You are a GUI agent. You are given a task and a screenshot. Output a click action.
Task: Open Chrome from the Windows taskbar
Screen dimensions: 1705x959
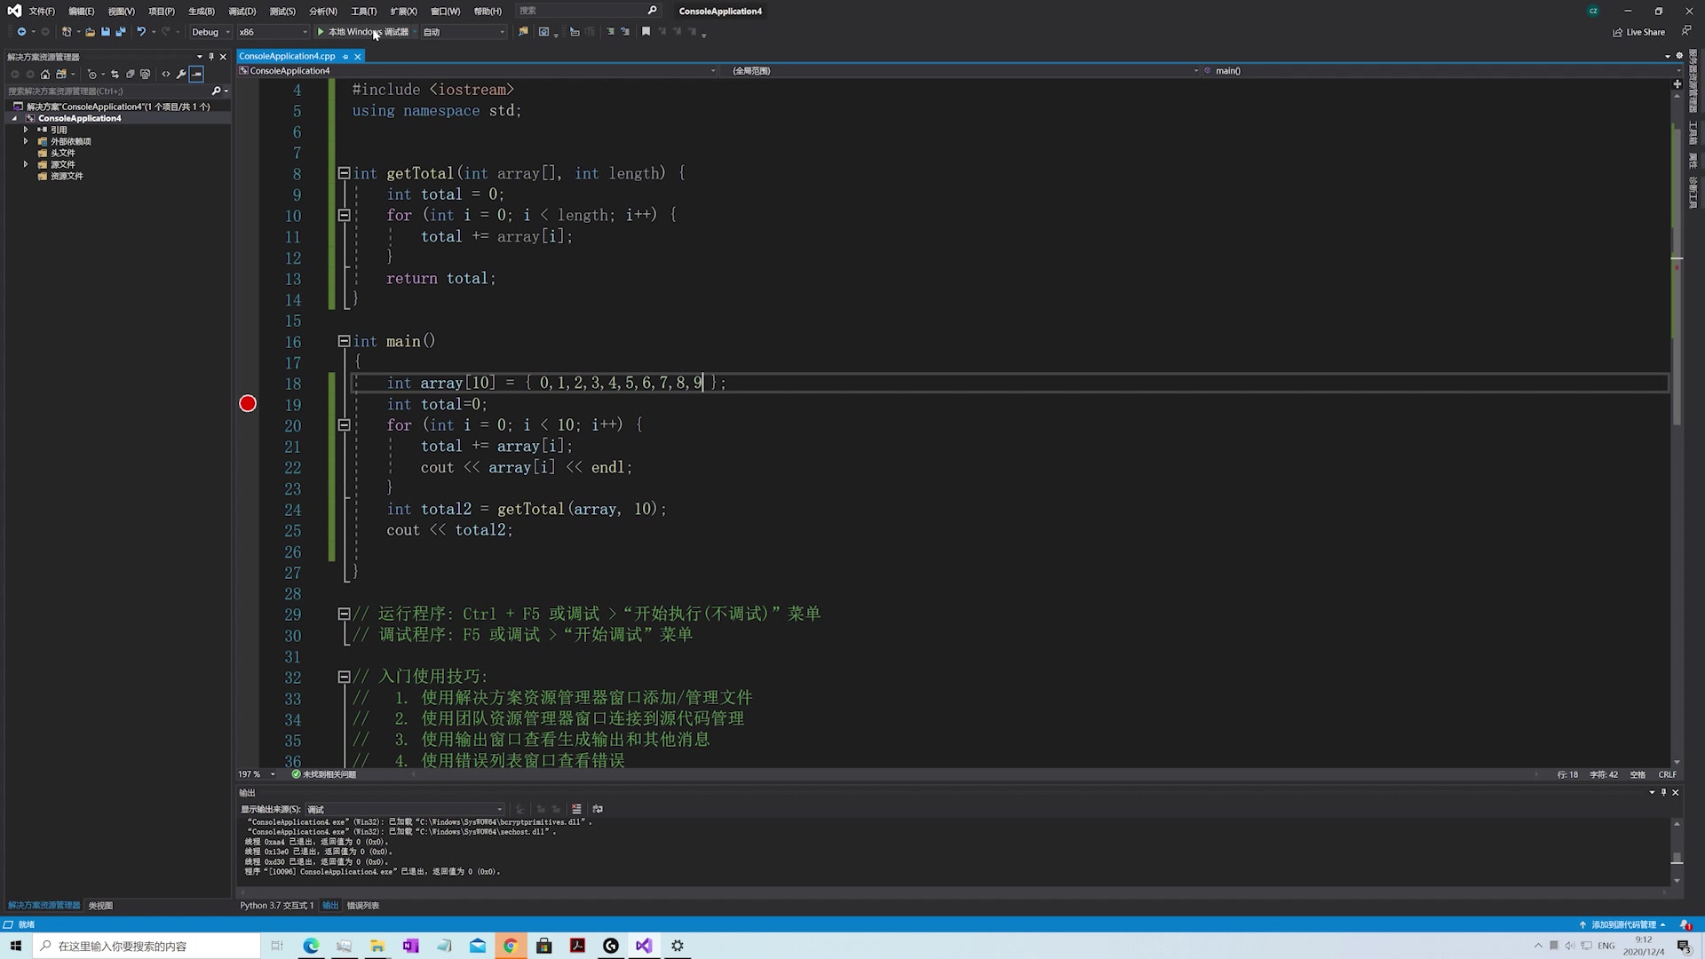511,946
